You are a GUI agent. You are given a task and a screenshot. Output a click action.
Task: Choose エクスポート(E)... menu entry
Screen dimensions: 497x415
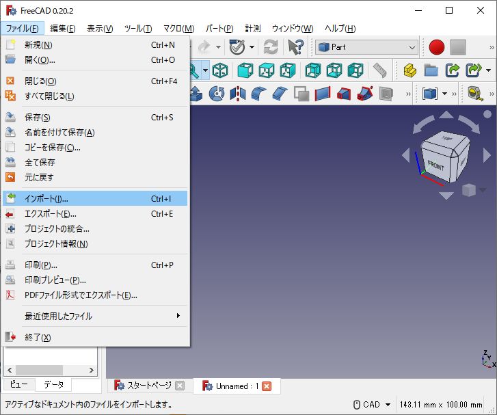tap(95, 214)
